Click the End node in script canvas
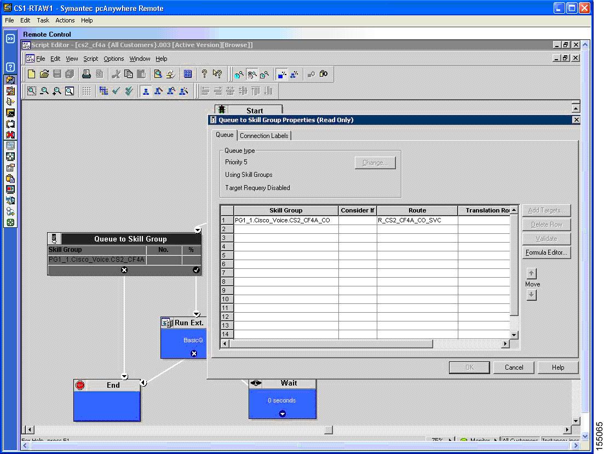This screenshot has width=604, height=454. (x=107, y=400)
